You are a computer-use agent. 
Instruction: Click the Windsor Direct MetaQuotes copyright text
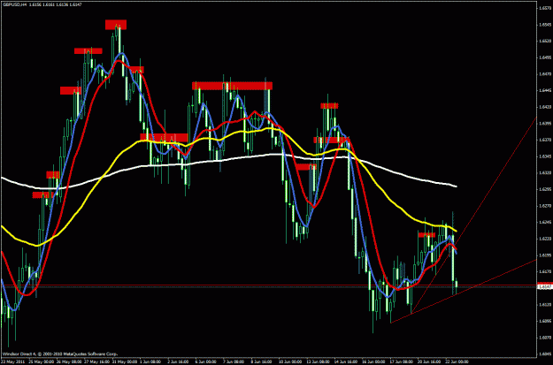(x=60, y=354)
